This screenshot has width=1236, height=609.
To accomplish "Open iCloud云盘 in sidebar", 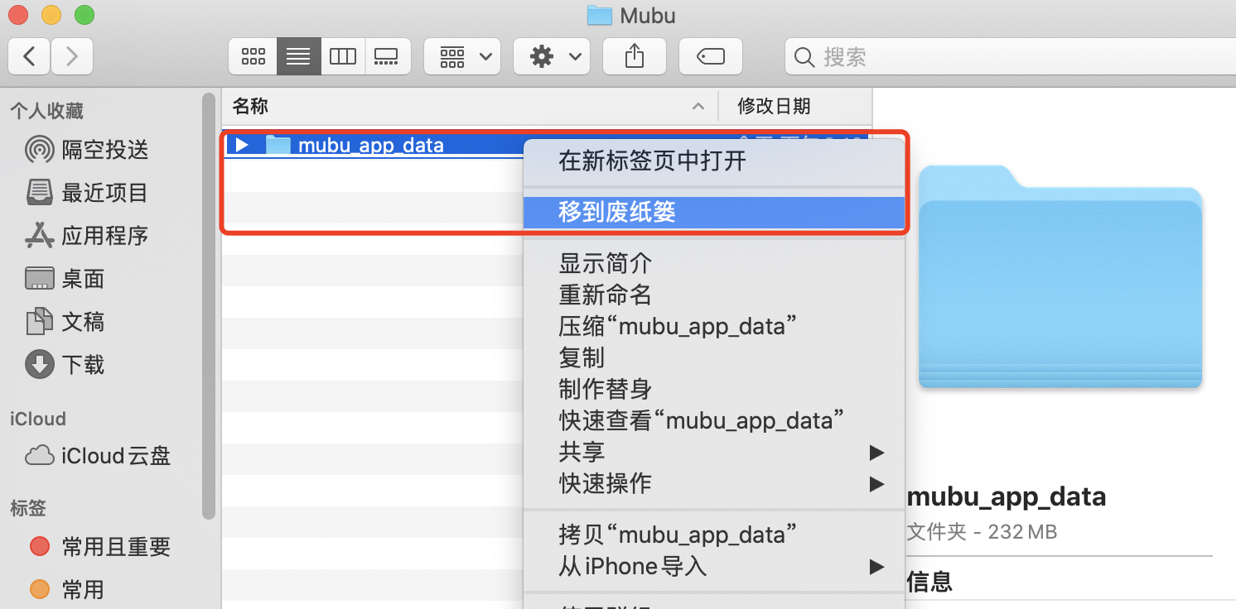I will click(x=98, y=456).
